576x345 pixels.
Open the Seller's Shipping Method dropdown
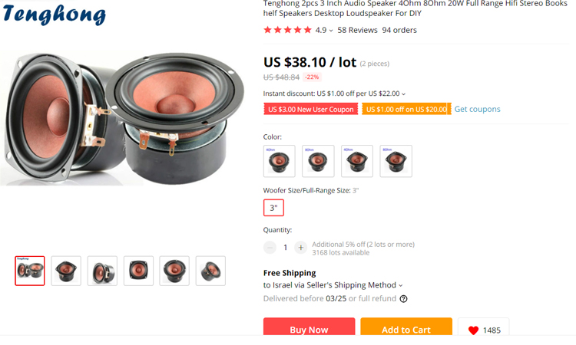(x=402, y=285)
